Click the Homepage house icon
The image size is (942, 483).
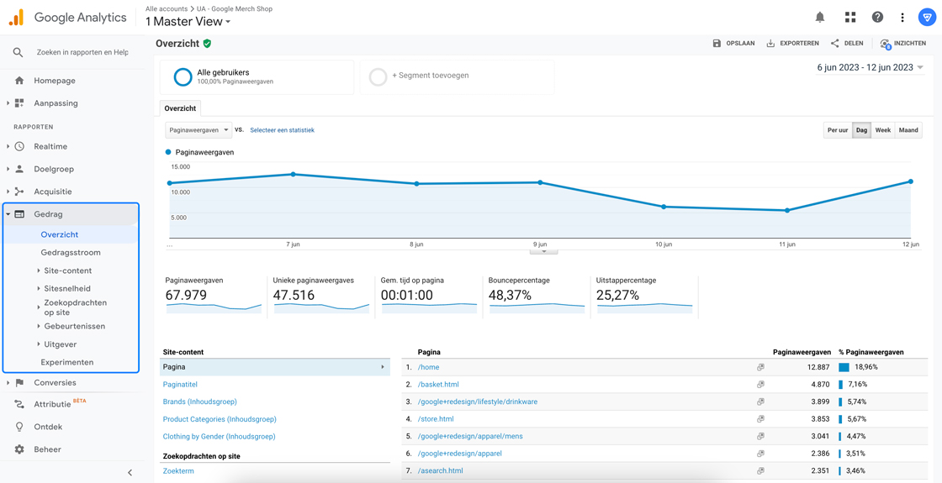pyautogui.click(x=19, y=81)
